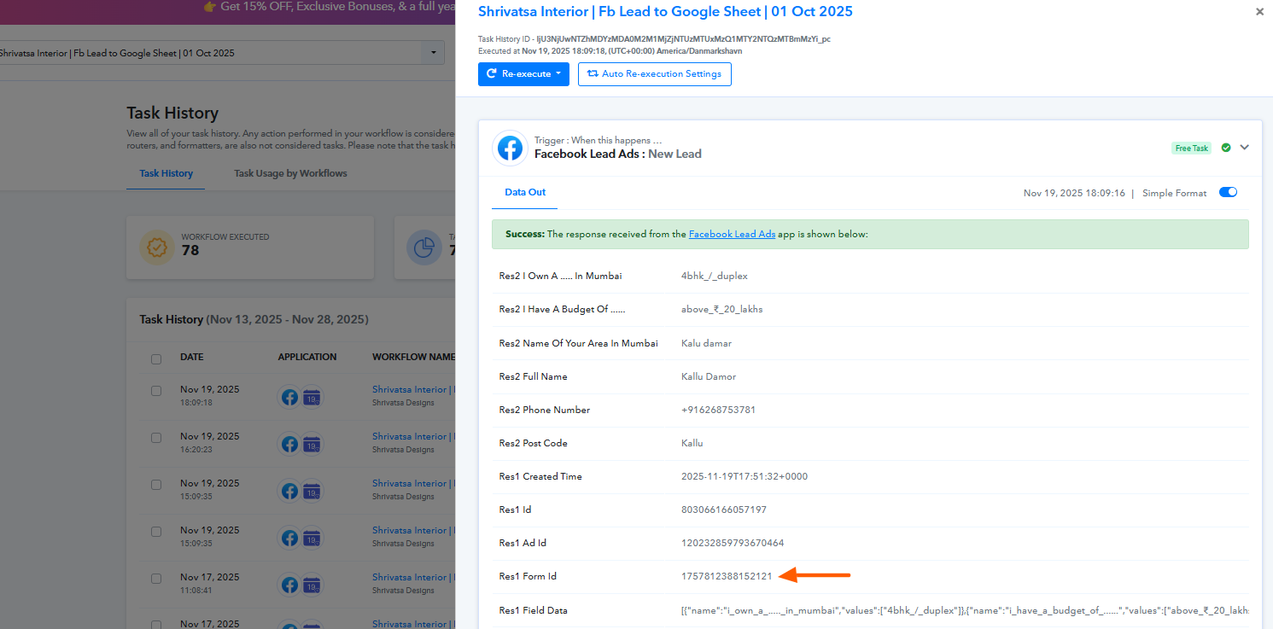Click the Workflow Executed gear badge icon
1273x629 pixels.
pyautogui.click(x=156, y=248)
